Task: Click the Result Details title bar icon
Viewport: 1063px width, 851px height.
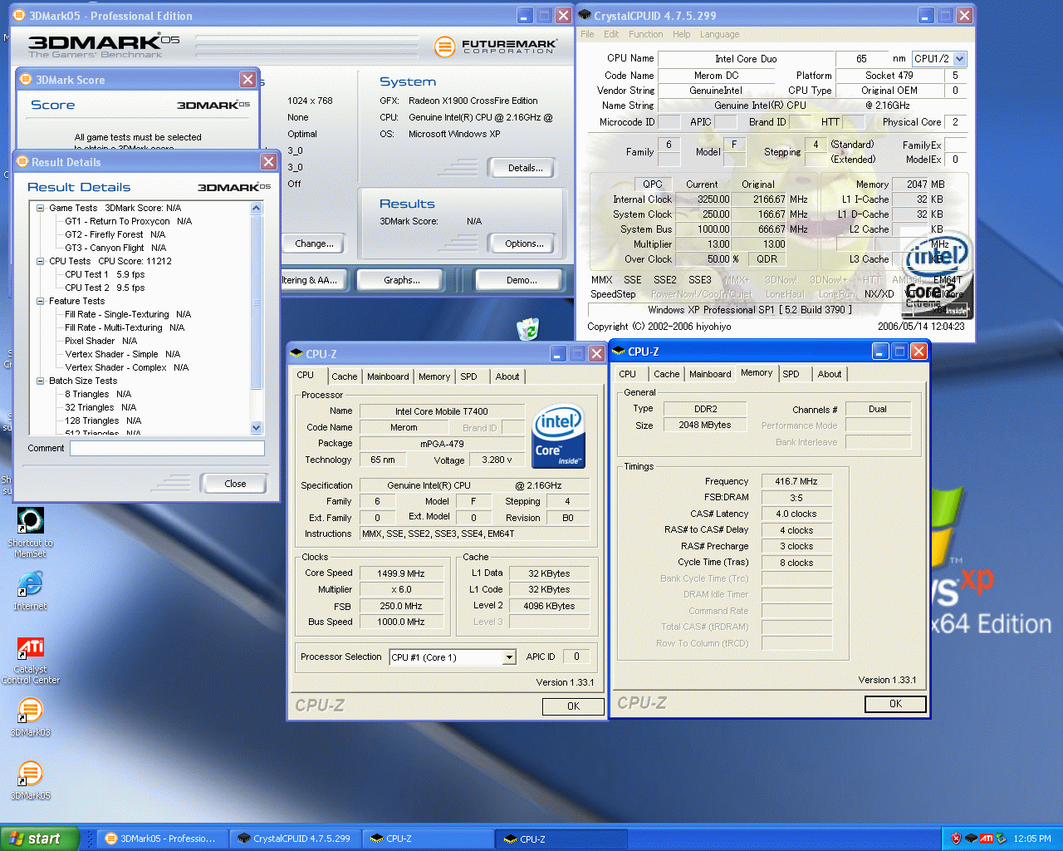Action: pyautogui.click(x=22, y=162)
